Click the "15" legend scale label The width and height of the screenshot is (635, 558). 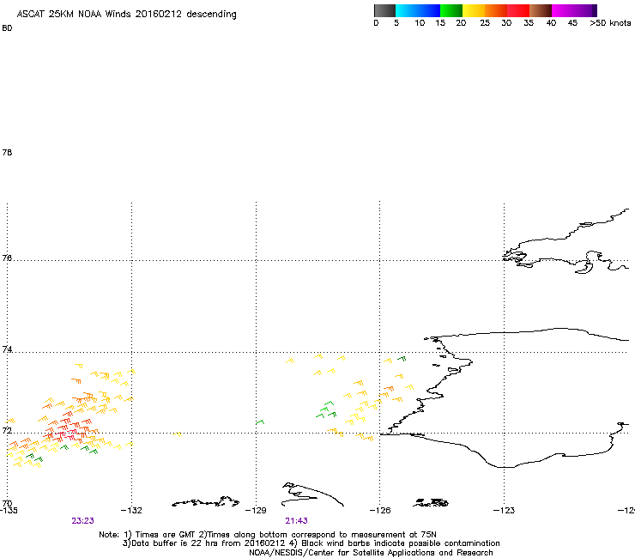pos(440,23)
